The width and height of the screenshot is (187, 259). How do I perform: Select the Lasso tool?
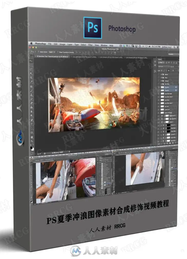(x=31, y=69)
